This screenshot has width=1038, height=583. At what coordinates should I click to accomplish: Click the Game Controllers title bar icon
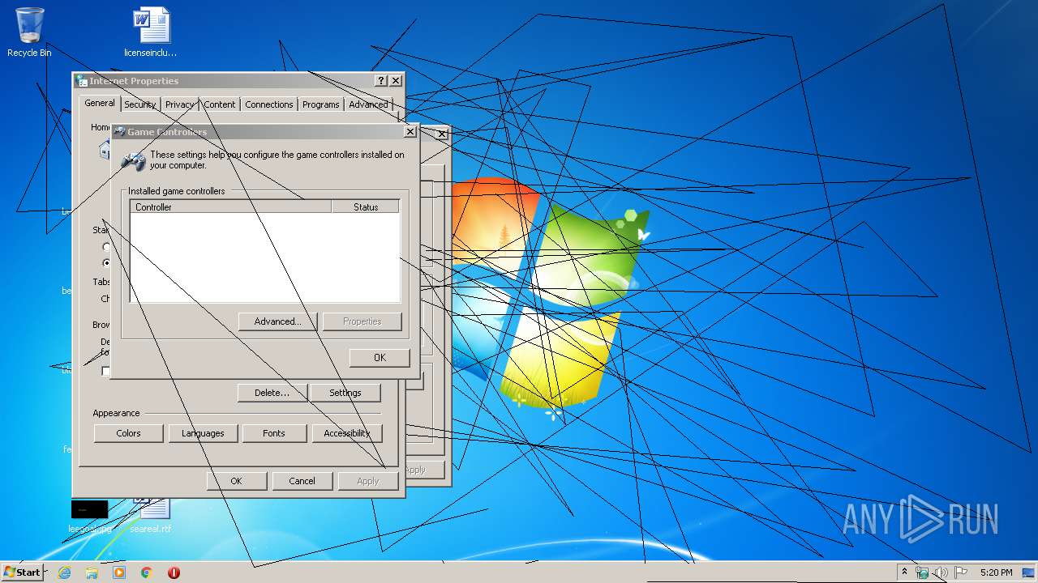pyautogui.click(x=119, y=131)
